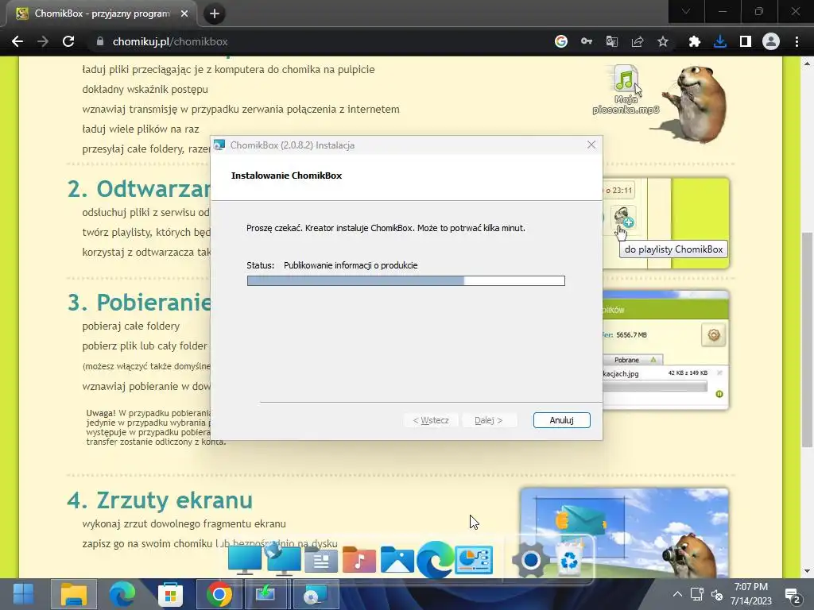
Task: Click the clock showing 7:07 PM
Action: [x=750, y=587]
